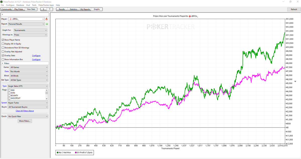Tick the SHOOTOUT flag checkbox

click(x=9, y=98)
